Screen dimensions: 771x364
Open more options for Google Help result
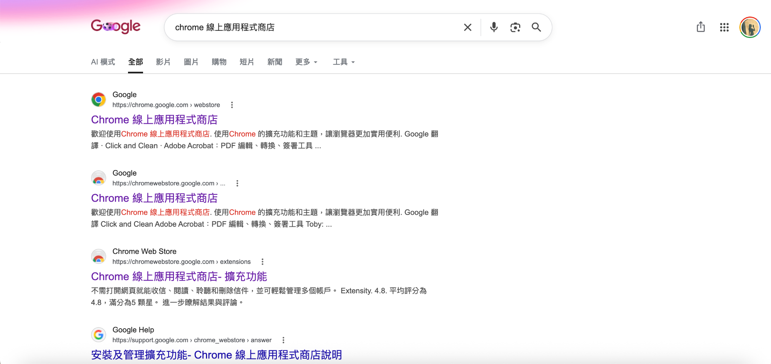coord(283,340)
